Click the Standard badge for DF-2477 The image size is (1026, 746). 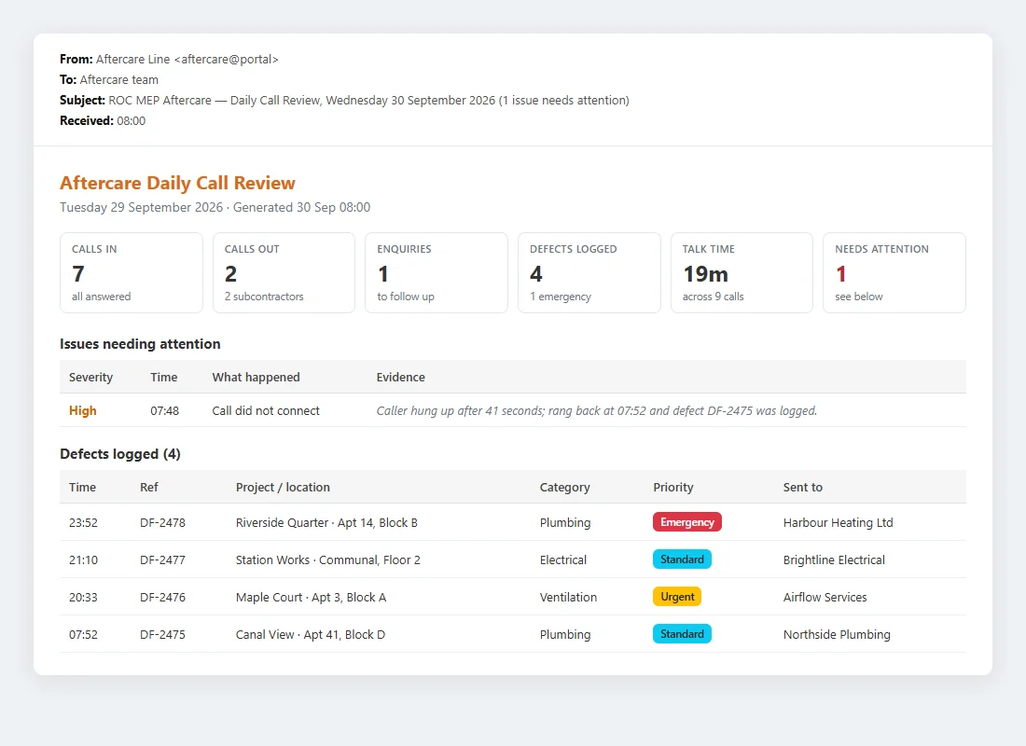point(682,559)
